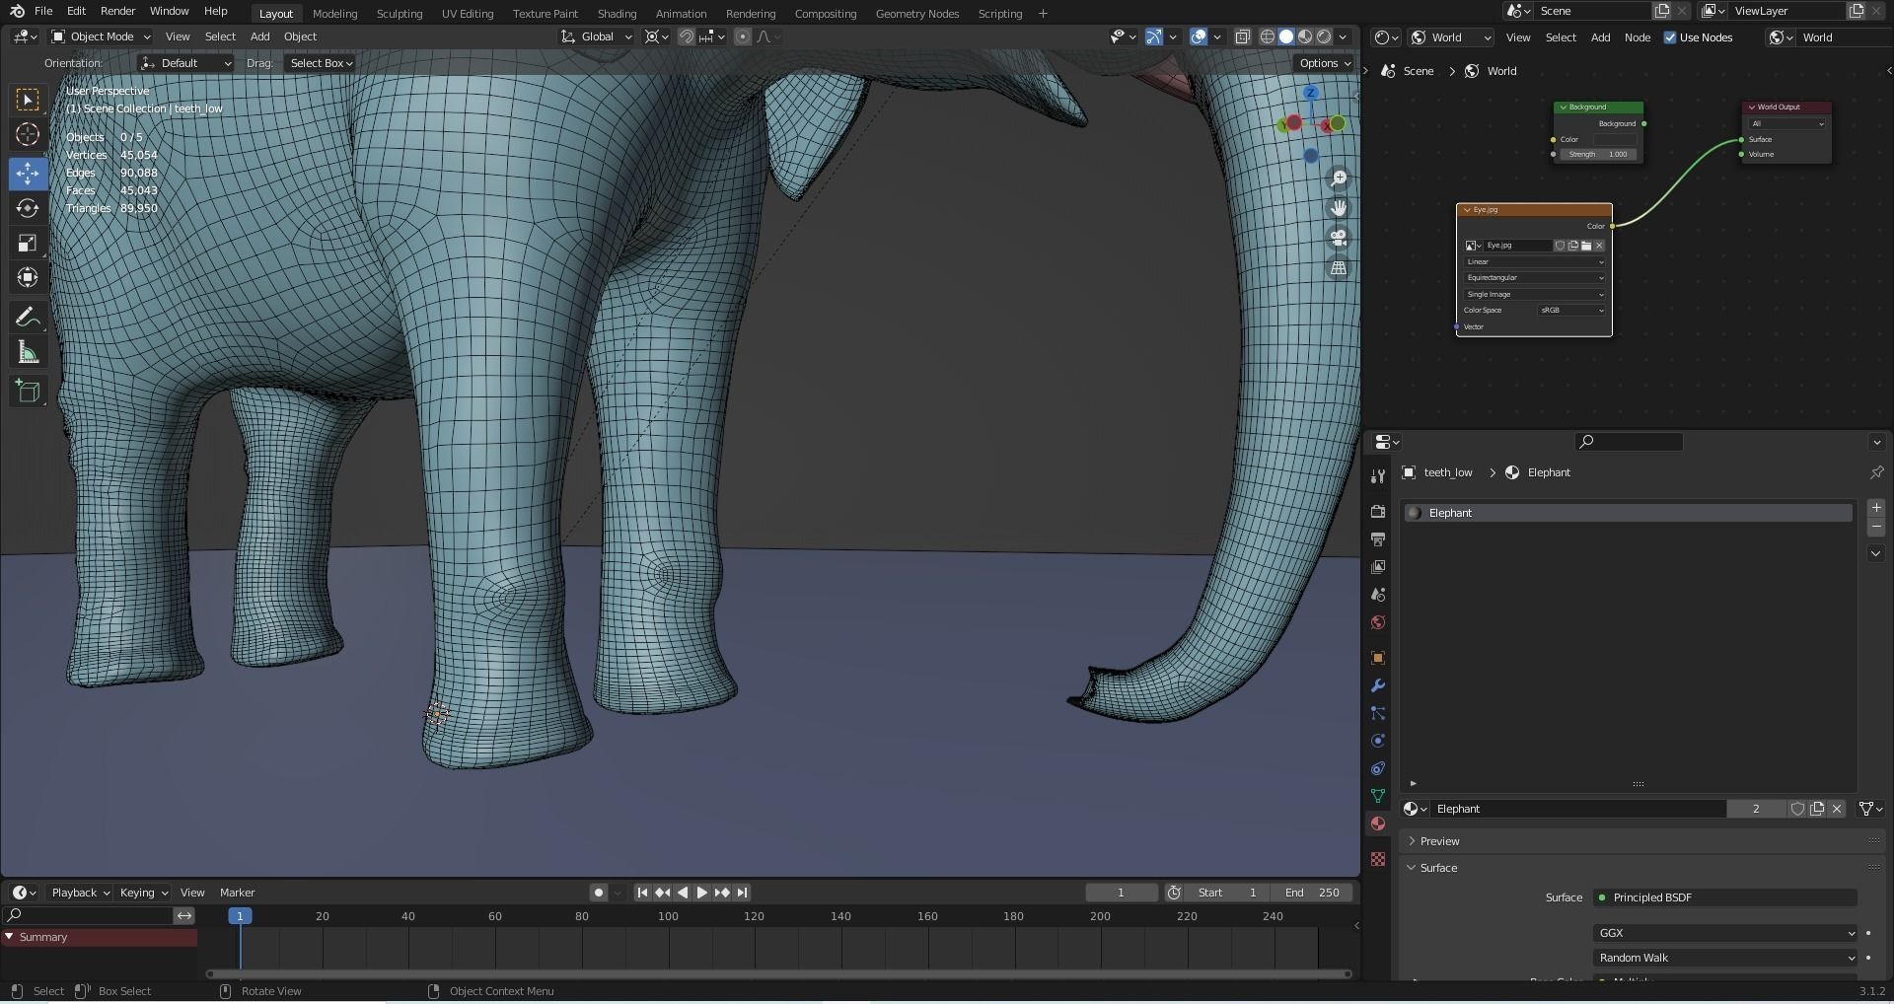Open the Output properties tab
1894x1004 pixels.
coord(1378,539)
